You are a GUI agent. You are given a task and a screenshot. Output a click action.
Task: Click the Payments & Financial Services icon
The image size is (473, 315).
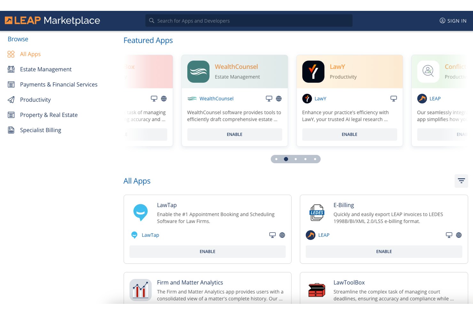[11, 85]
